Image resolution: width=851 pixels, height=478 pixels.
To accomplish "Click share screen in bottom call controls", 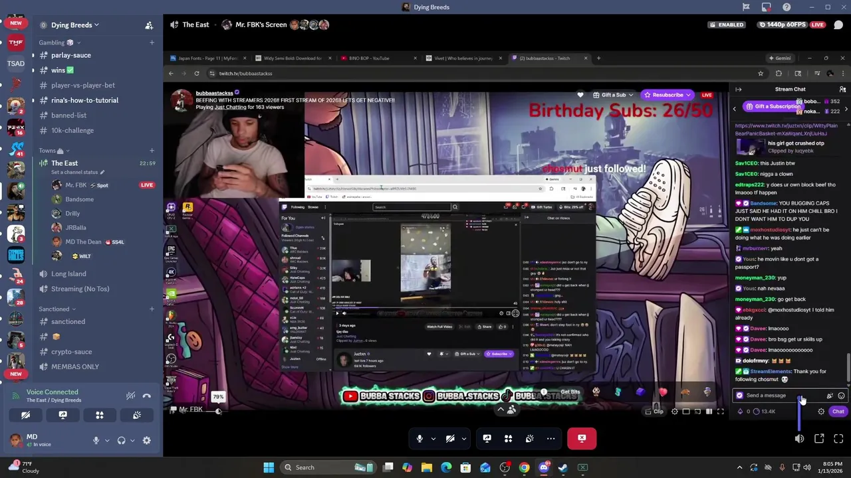I will [487, 438].
